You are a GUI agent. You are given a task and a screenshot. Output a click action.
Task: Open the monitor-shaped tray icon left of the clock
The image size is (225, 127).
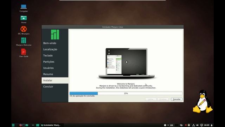[201, 125]
